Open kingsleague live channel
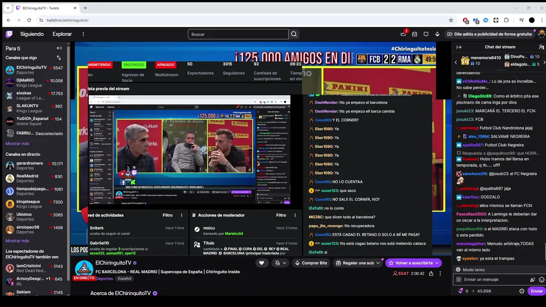The image size is (546, 307). [34, 204]
